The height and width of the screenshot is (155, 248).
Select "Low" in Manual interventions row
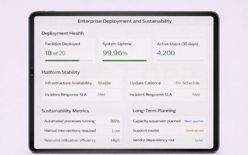[116, 131]
